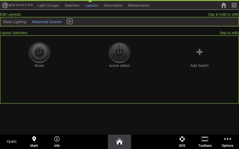Open the Toolbars menu

(x=205, y=141)
